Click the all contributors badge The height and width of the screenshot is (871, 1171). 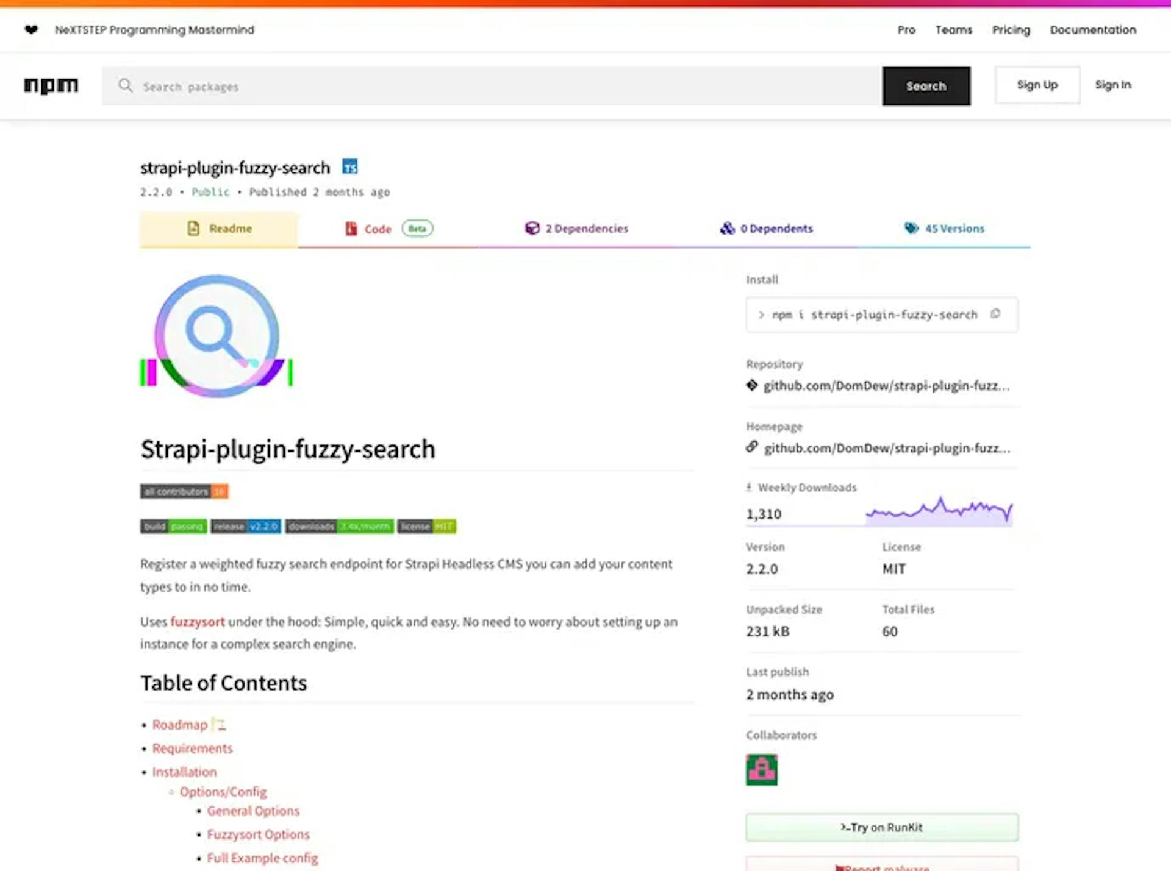tap(184, 491)
